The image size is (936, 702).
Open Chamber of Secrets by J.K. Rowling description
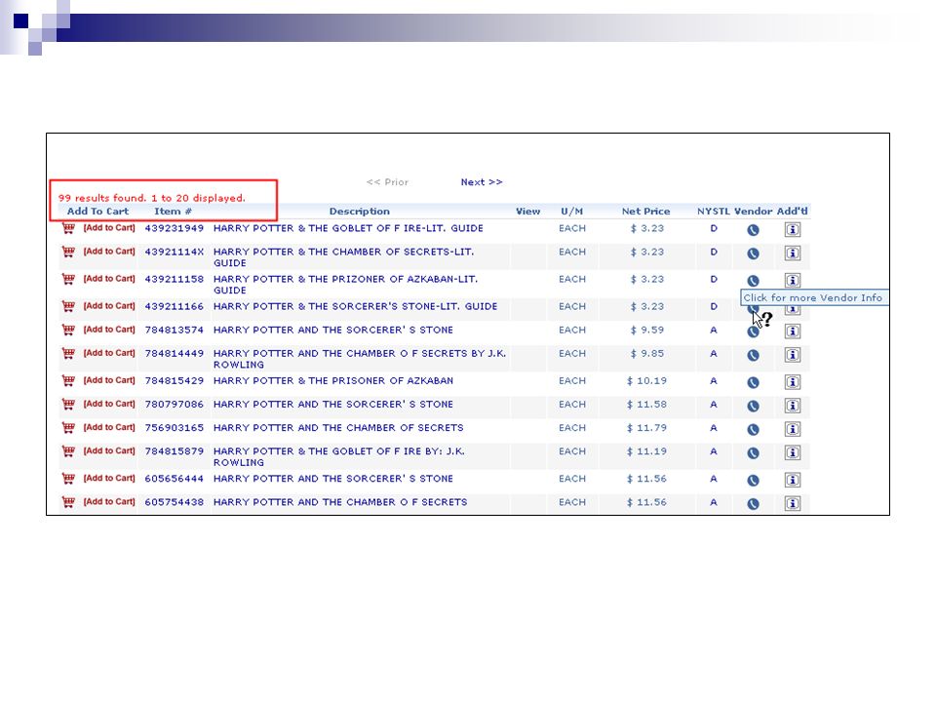click(x=360, y=359)
